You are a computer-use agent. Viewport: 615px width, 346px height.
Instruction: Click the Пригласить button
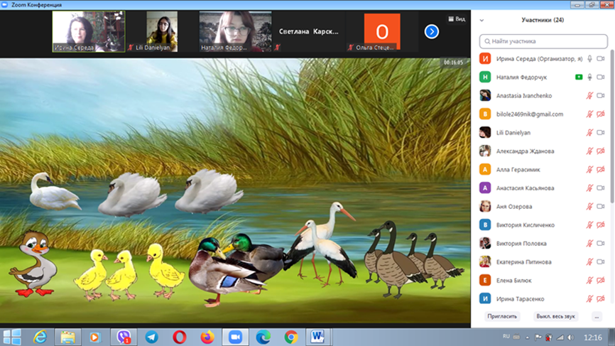503,316
